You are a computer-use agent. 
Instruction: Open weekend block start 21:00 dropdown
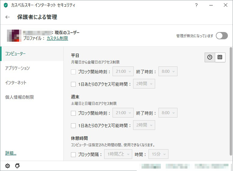[x=123, y=113]
